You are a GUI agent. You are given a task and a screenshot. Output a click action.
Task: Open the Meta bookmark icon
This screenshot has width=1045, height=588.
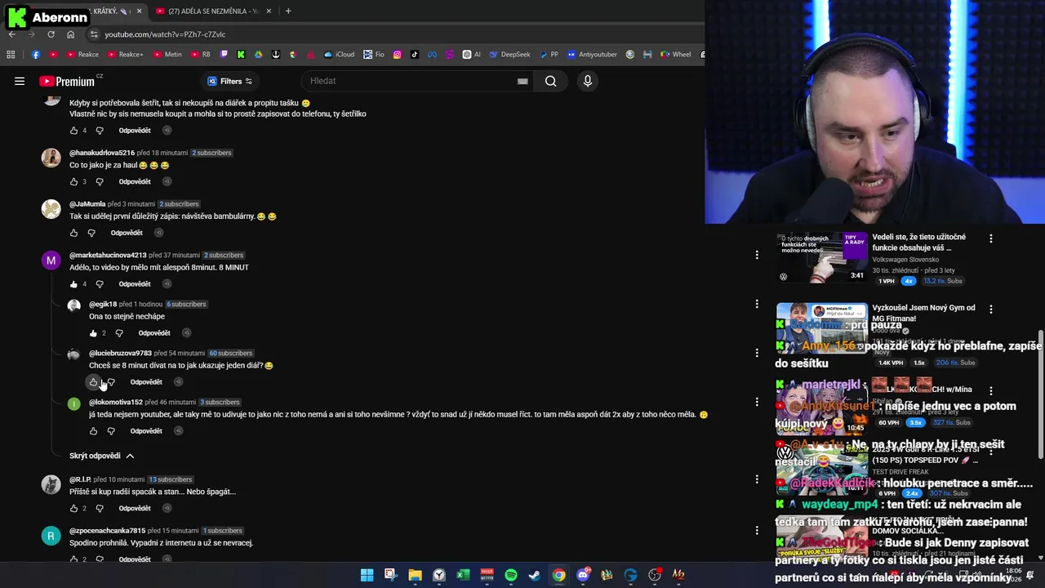tap(432, 55)
